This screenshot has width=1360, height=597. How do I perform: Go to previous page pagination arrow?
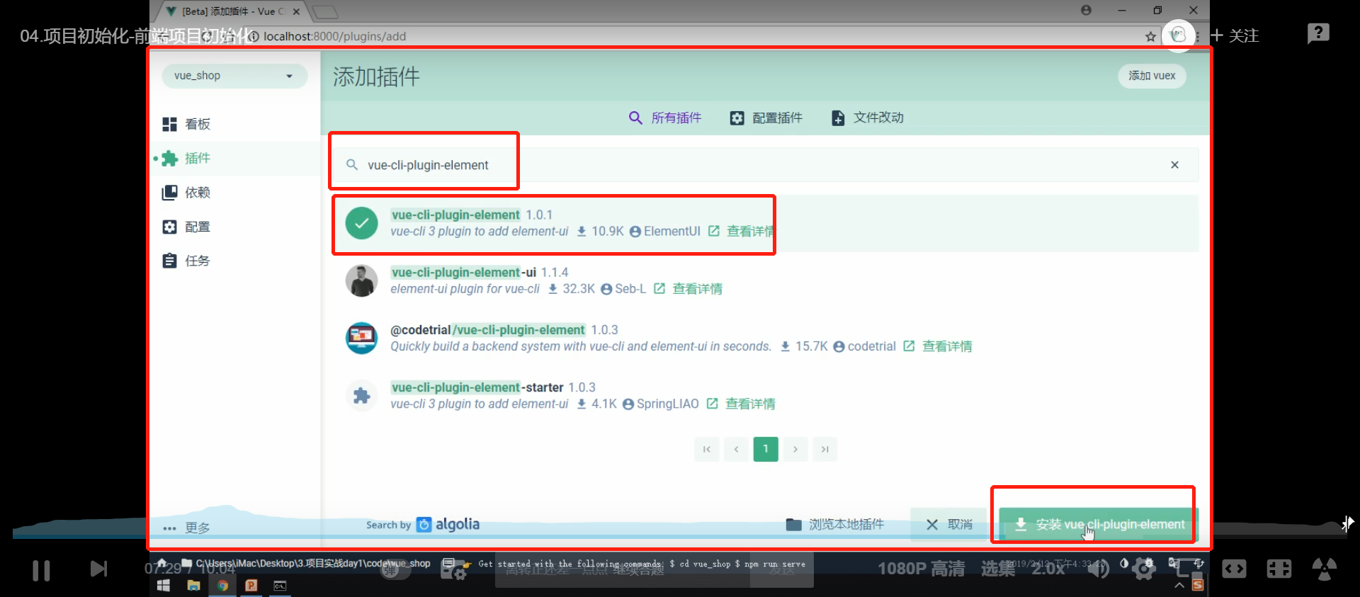click(737, 449)
